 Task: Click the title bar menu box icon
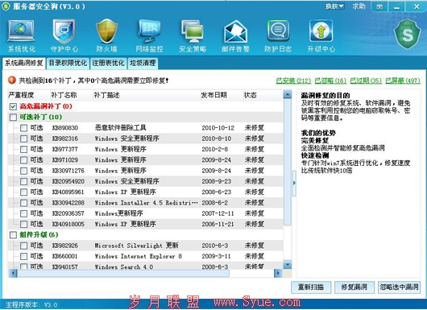(x=379, y=6)
